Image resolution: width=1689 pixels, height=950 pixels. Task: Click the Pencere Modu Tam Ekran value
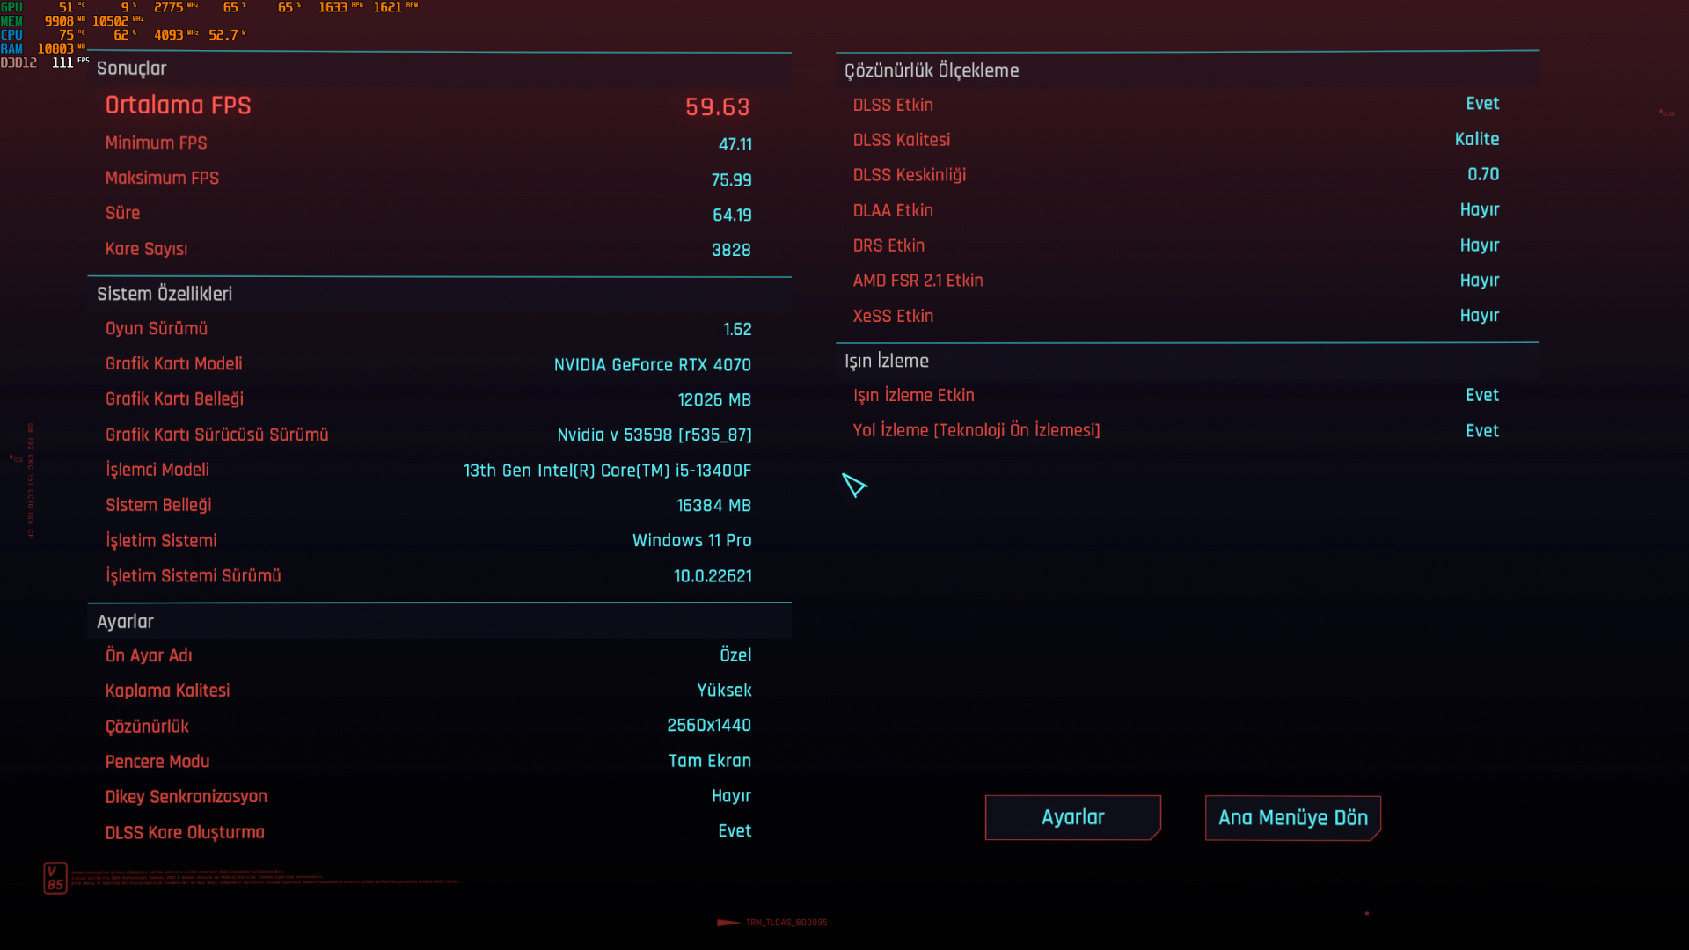709,761
